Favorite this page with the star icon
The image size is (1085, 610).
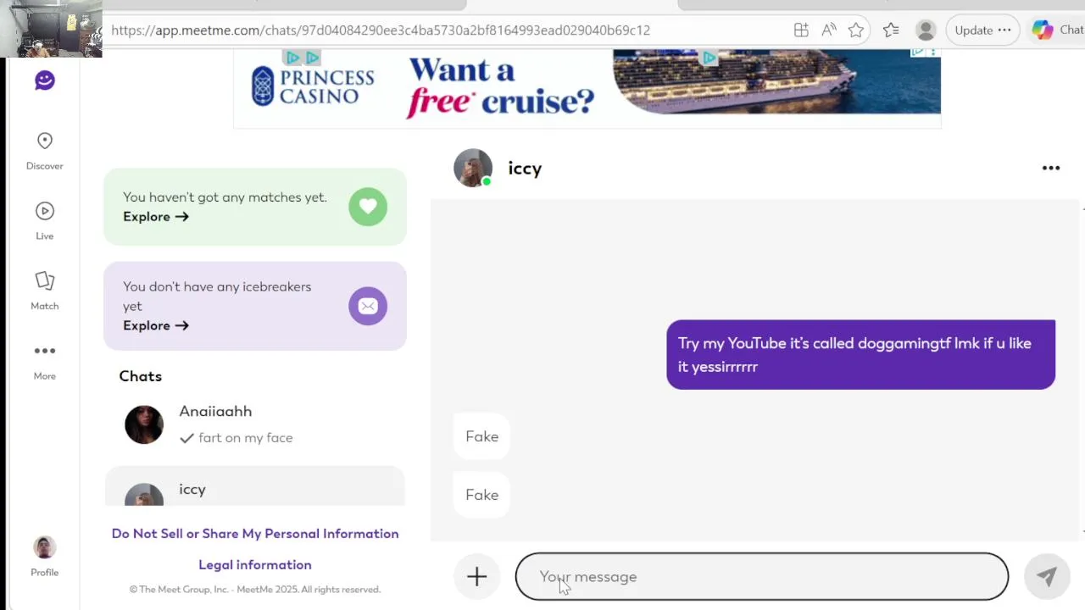click(x=856, y=30)
